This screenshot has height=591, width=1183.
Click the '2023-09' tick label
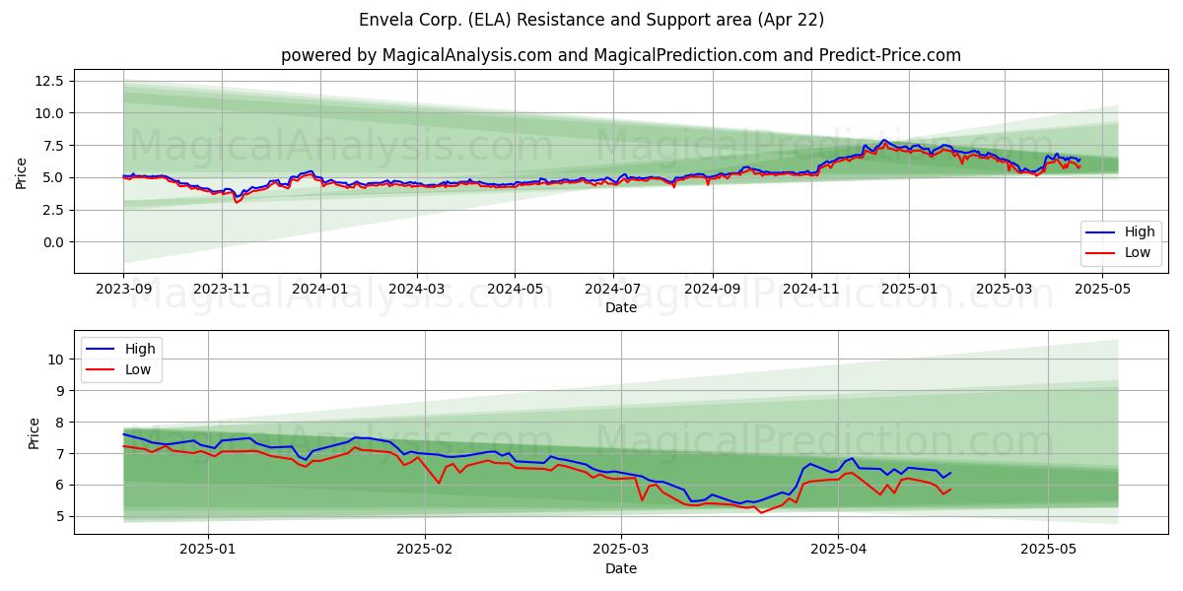pos(123,289)
